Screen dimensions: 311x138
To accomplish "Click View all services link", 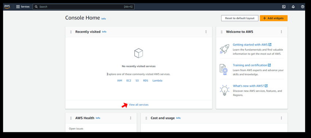I will point(139,105).
